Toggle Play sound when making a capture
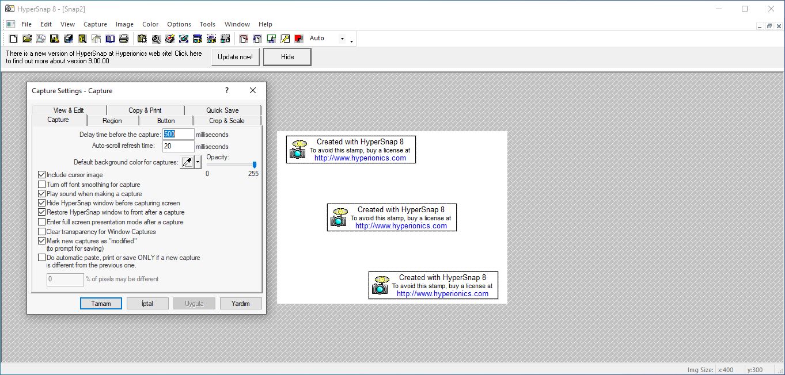The image size is (785, 375). click(41, 194)
